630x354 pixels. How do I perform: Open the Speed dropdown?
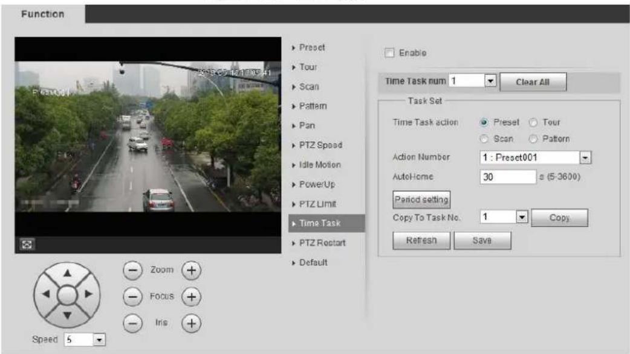99,340
